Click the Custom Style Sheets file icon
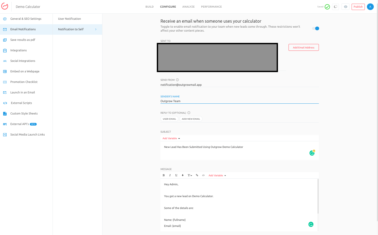The height and width of the screenshot is (235, 378). coord(5,114)
